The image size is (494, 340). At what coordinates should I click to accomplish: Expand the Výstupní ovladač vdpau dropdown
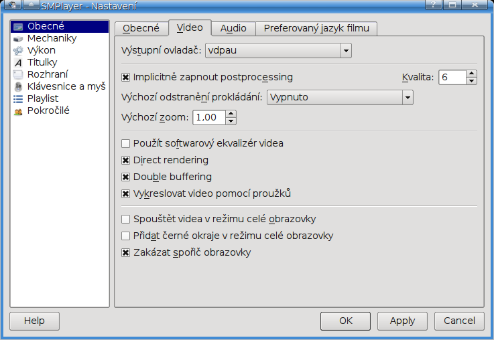[x=278, y=51]
